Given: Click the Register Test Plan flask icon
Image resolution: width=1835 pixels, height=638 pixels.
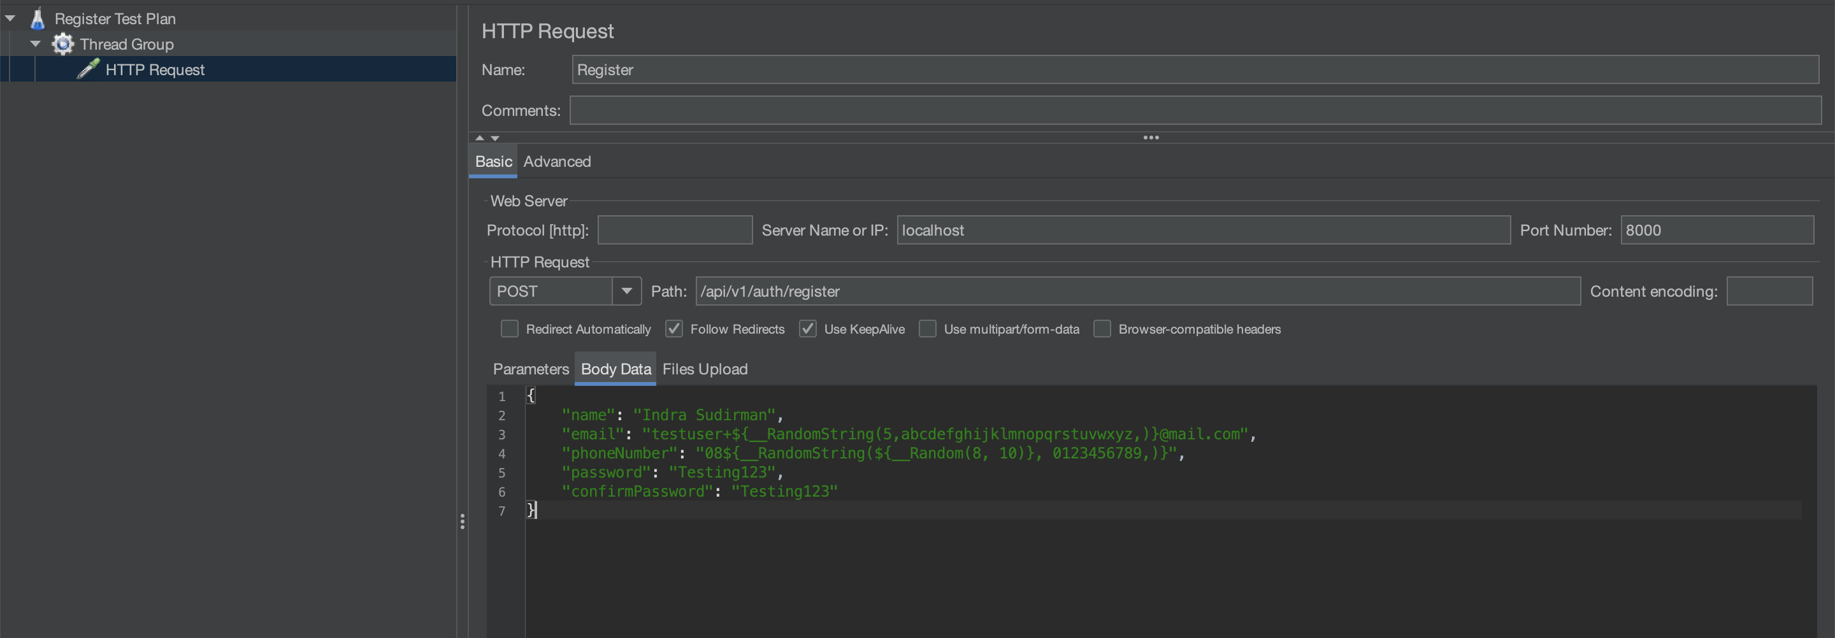Looking at the screenshot, I should pyautogui.click(x=37, y=18).
